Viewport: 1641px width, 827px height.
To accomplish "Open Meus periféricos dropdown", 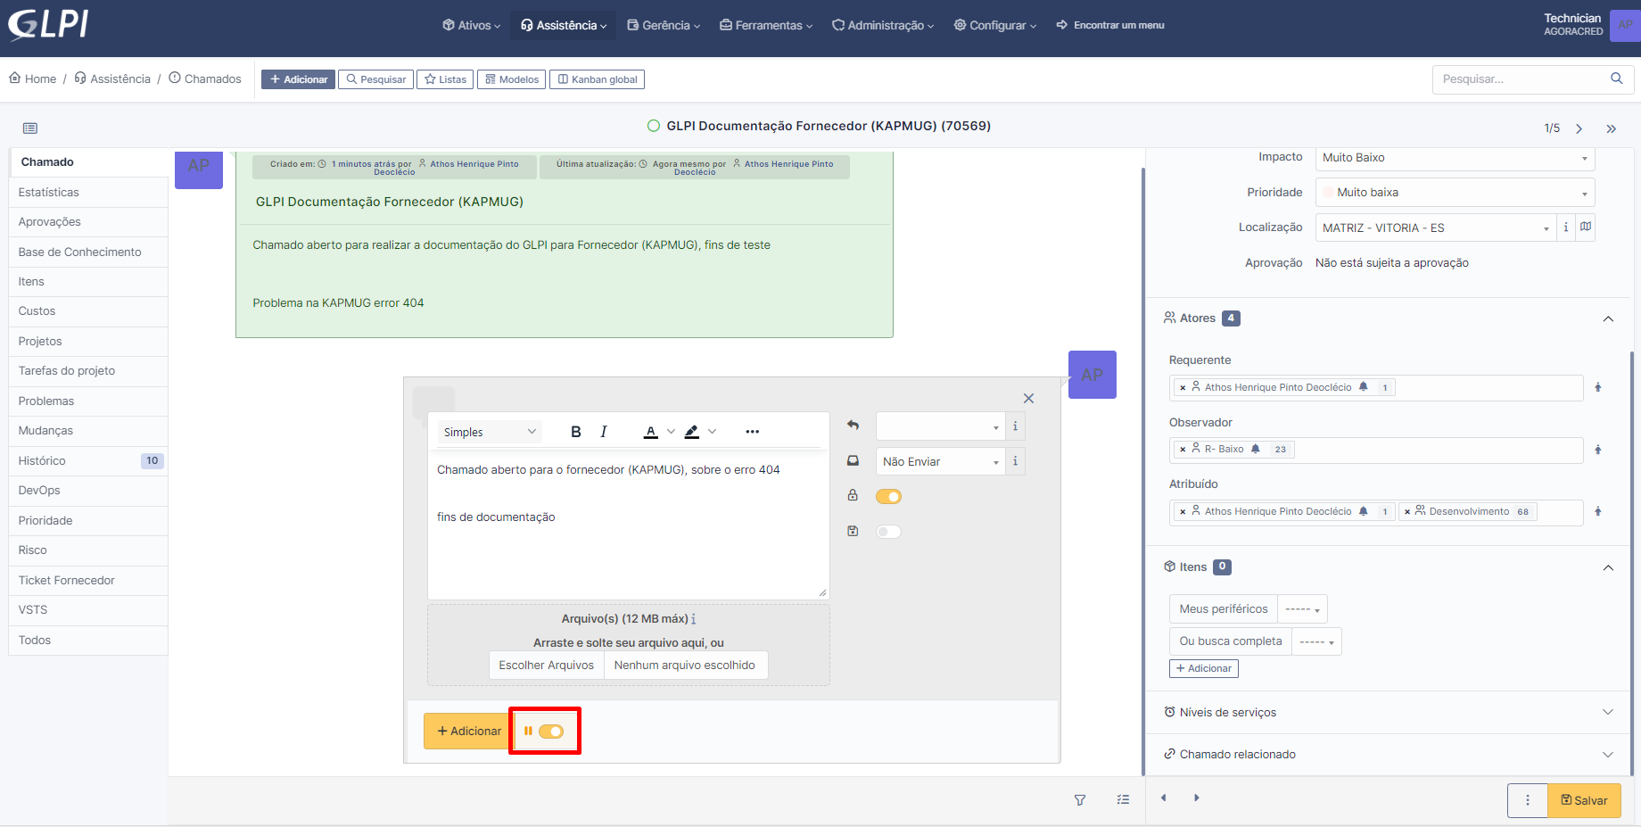I will click(x=1302, y=609).
